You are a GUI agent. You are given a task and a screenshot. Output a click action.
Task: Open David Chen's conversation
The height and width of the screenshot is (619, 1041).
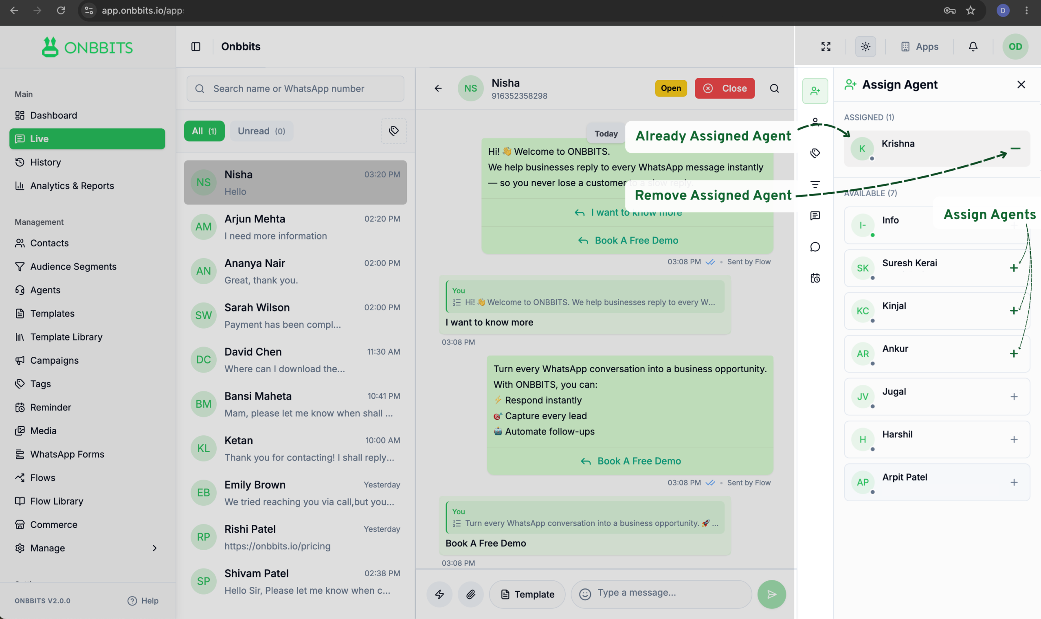click(295, 360)
